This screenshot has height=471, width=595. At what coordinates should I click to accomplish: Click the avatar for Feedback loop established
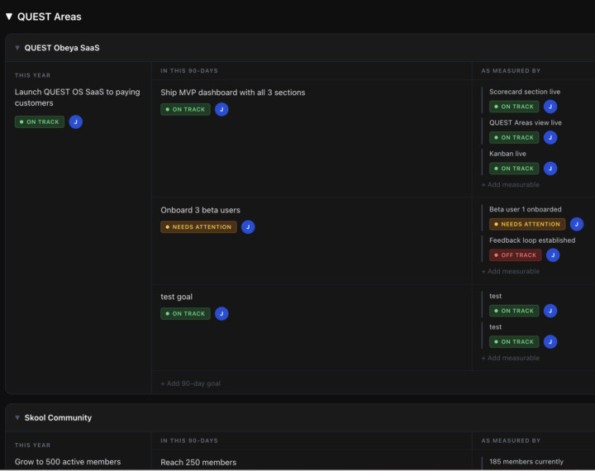[x=553, y=255]
